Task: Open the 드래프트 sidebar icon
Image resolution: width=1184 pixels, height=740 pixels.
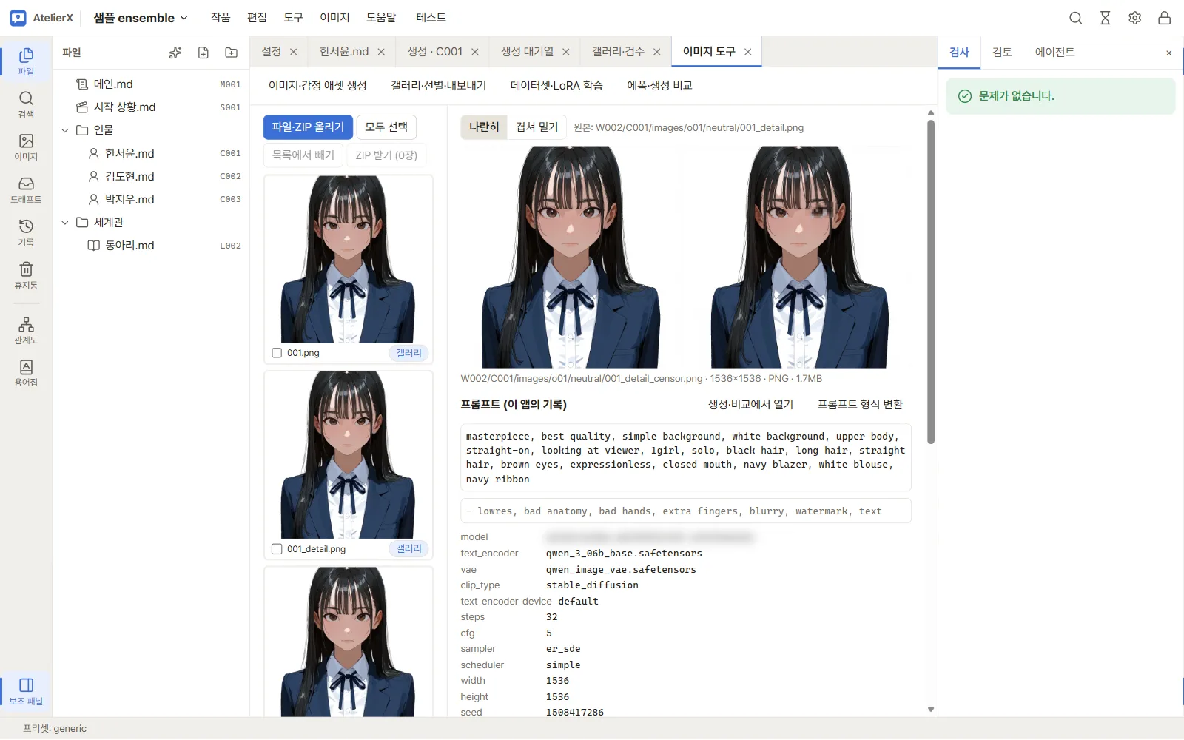Action: coord(26,190)
